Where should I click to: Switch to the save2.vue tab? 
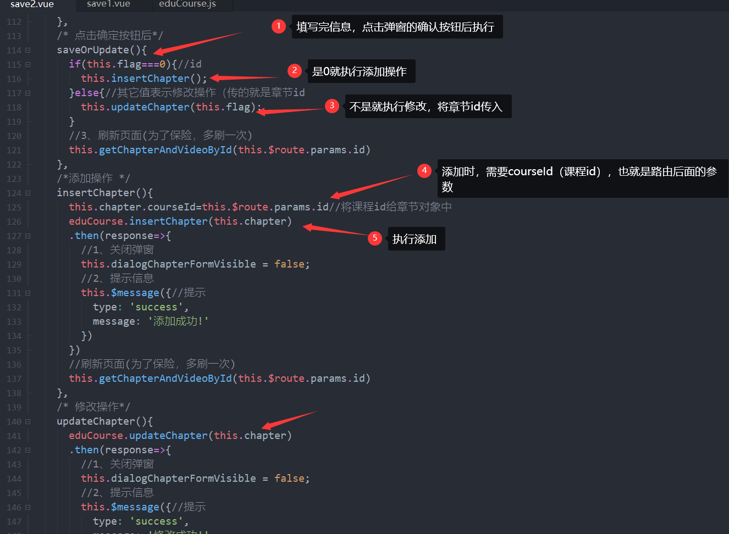[32, 4]
